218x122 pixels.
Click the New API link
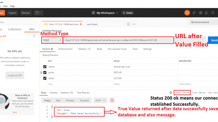tap(3, 36)
